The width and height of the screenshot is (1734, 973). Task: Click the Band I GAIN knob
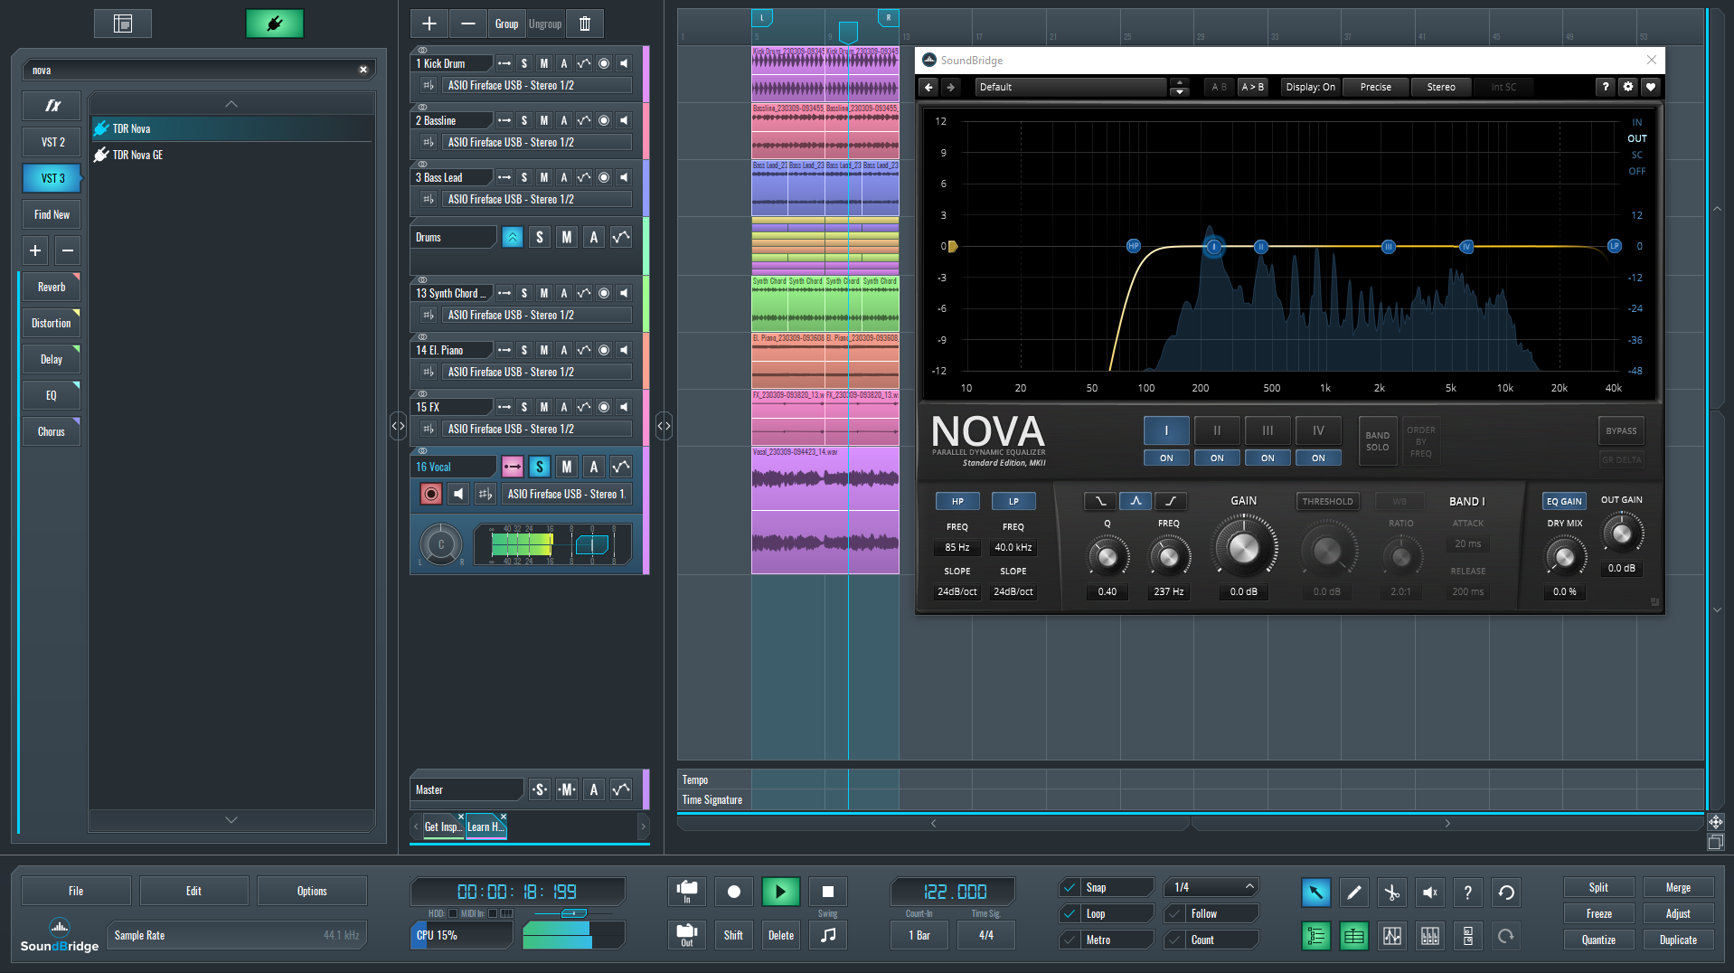click(x=1244, y=547)
